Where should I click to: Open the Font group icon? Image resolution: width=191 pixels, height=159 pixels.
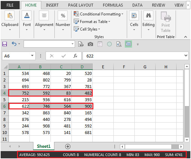(27, 15)
